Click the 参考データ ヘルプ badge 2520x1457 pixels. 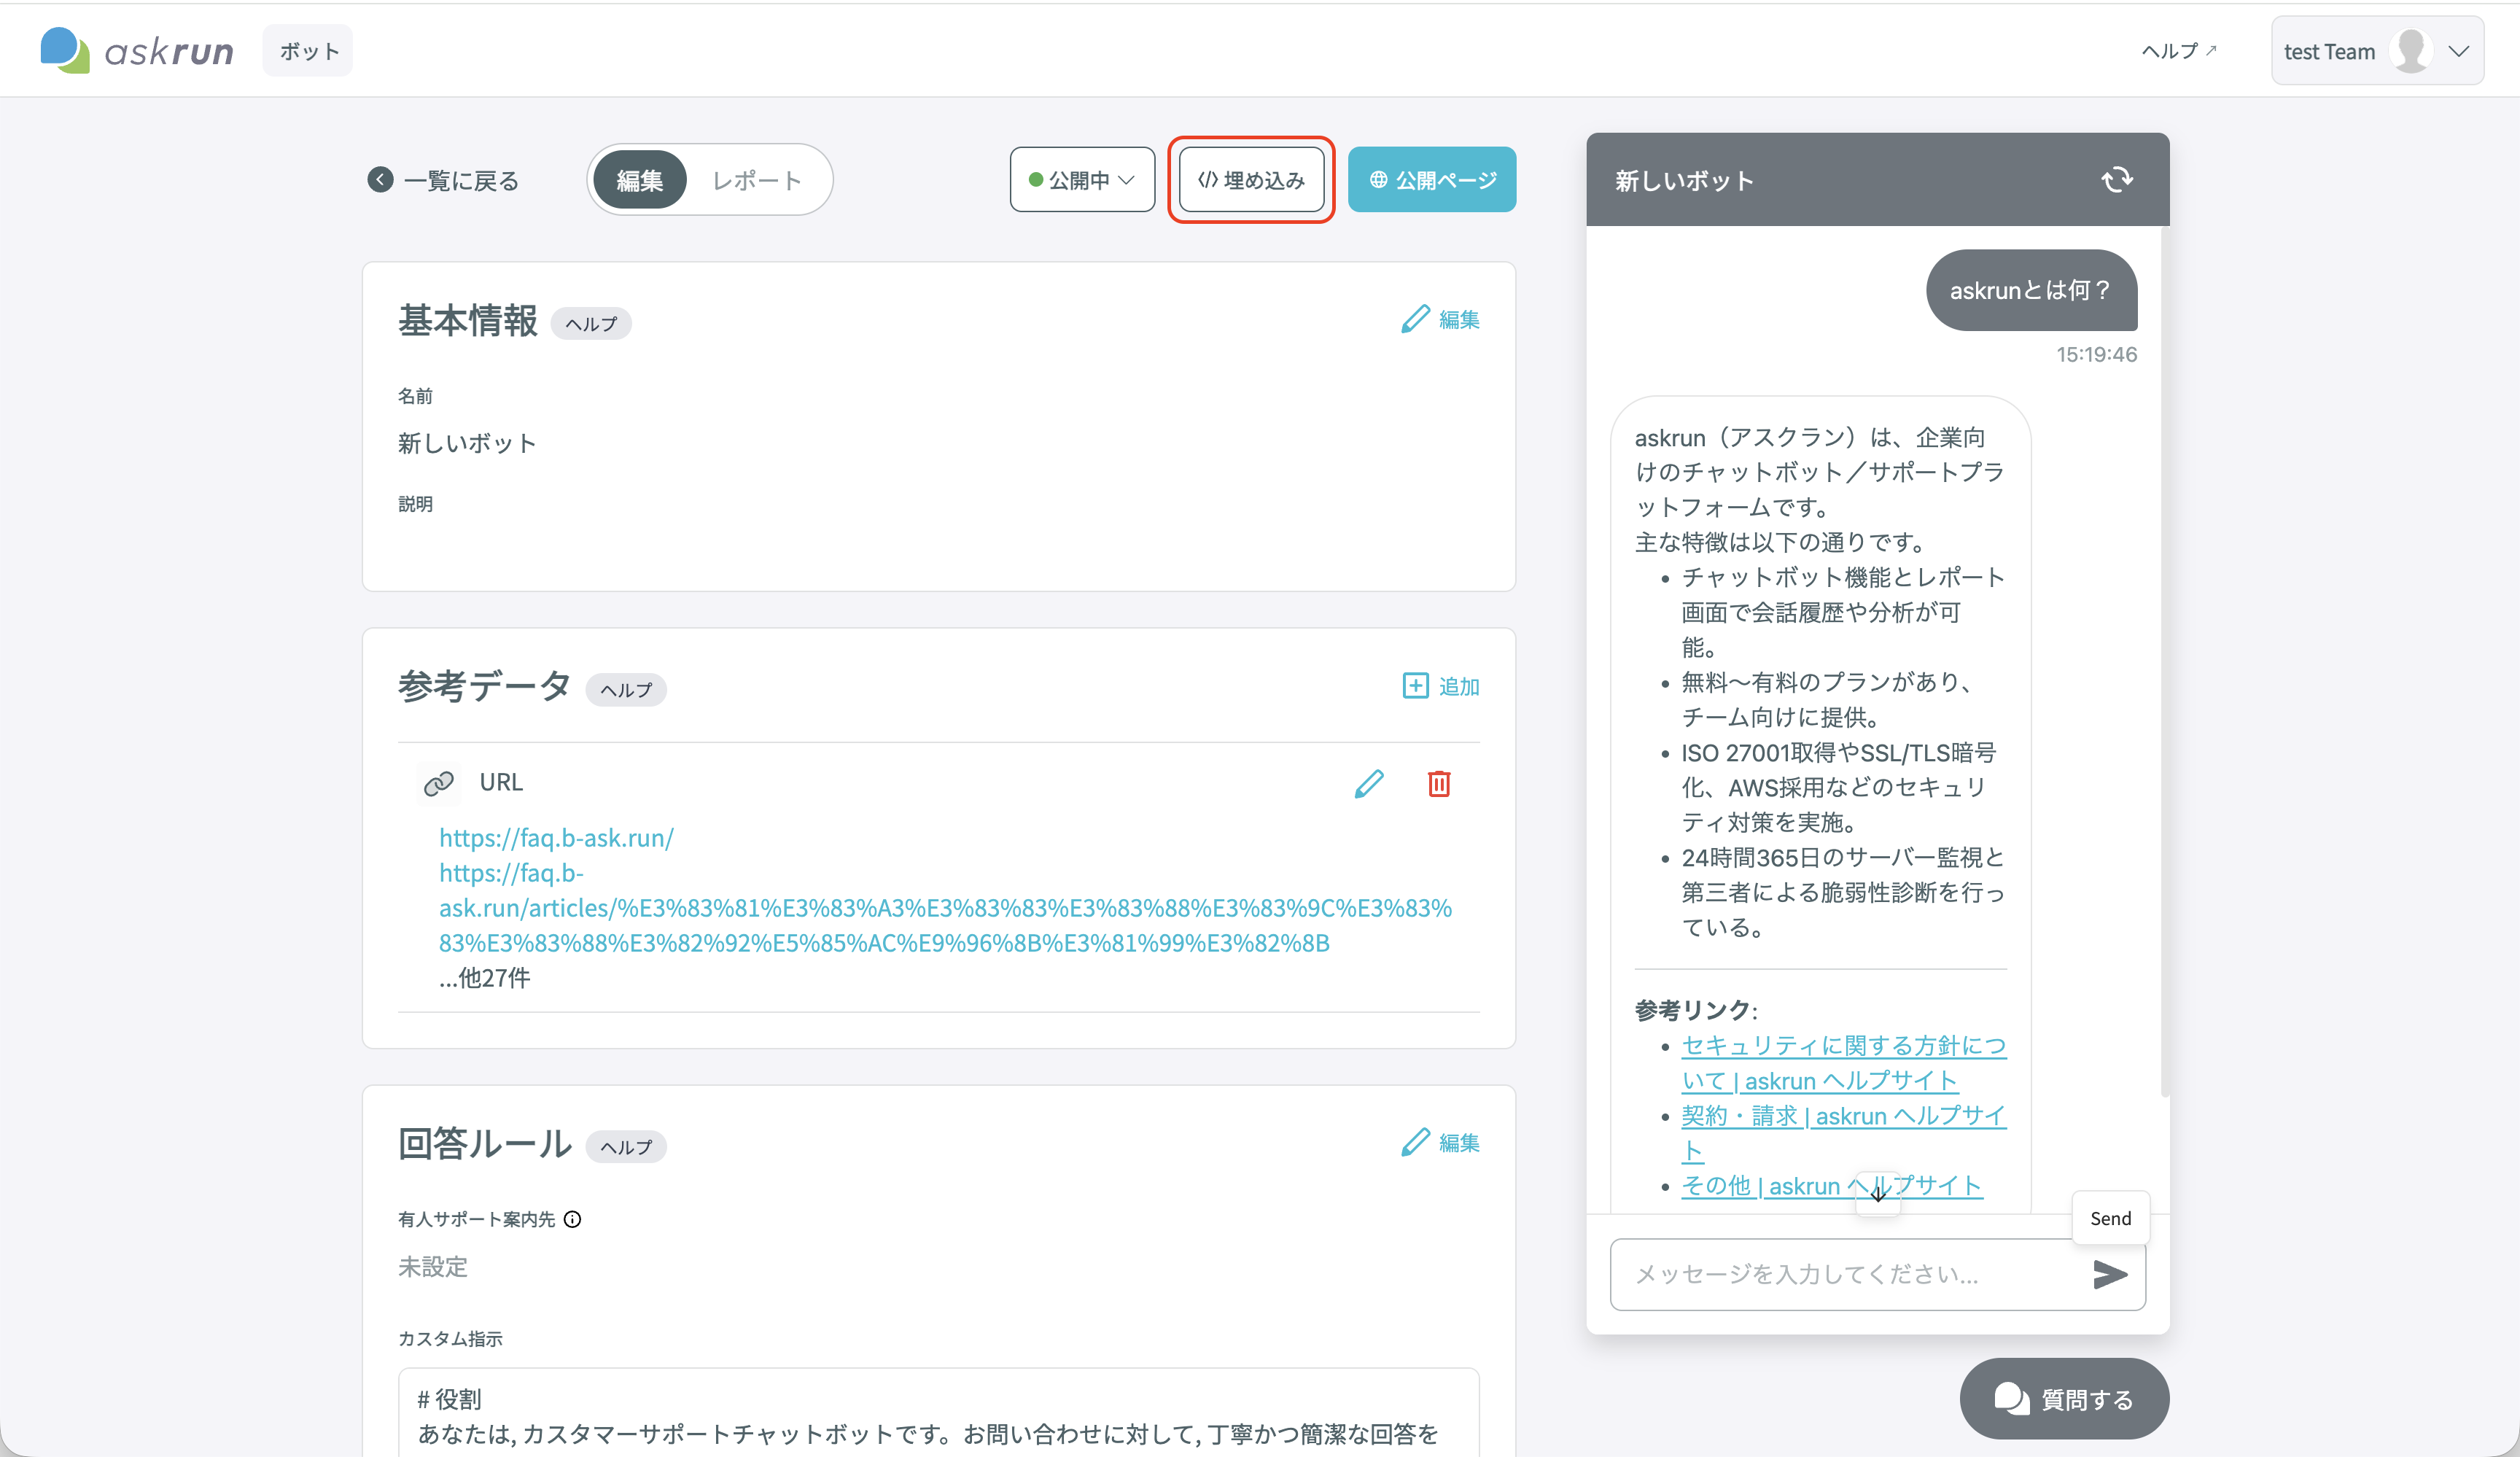[x=626, y=689]
